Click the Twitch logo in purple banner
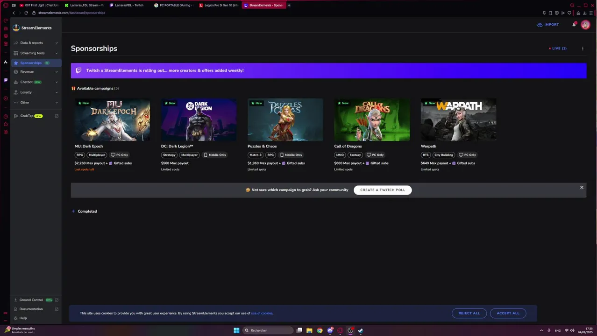Viewport: 597px width, 336px height. tap(78, 70)
